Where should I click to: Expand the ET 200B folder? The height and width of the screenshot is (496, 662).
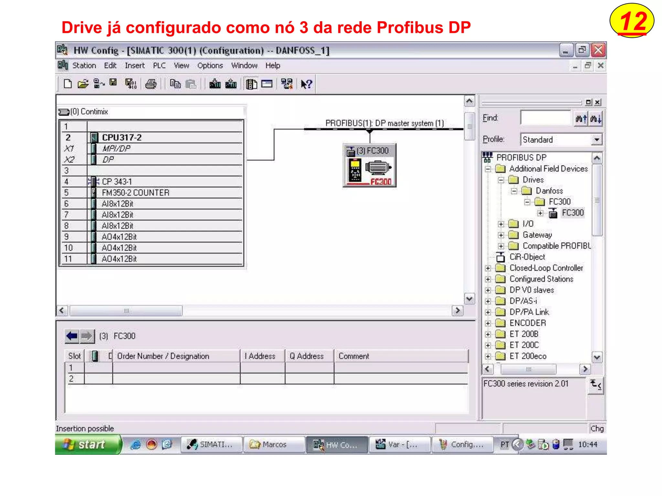tap(488, 334)
